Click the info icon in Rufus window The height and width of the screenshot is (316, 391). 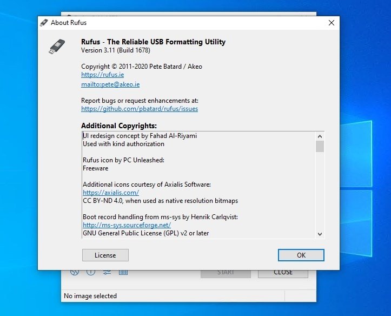click(91, 272)
